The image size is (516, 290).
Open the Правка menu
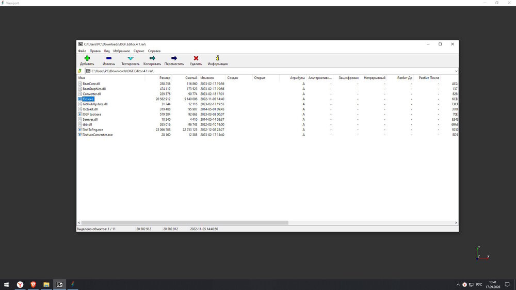(x=95, y=51)
